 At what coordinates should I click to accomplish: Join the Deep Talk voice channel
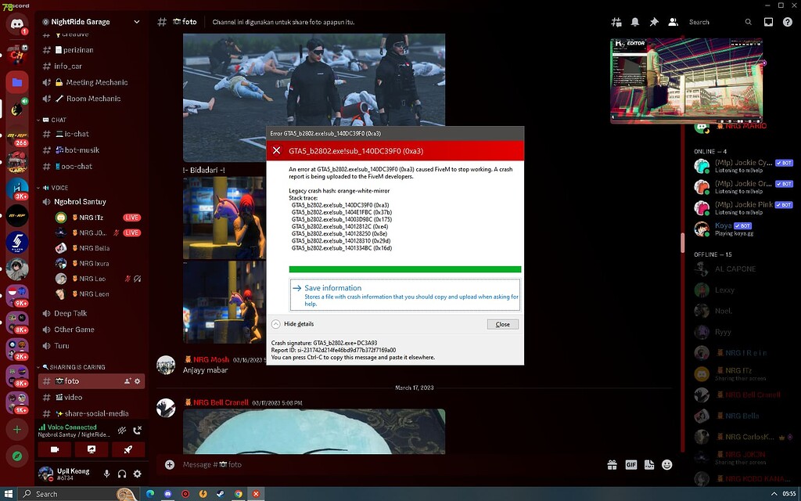(x=91, y=313)
